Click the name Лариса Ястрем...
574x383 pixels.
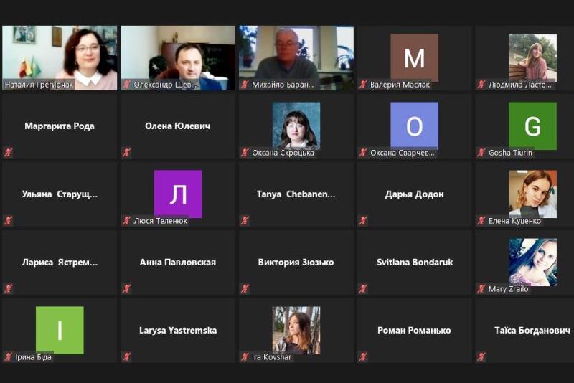60,263
